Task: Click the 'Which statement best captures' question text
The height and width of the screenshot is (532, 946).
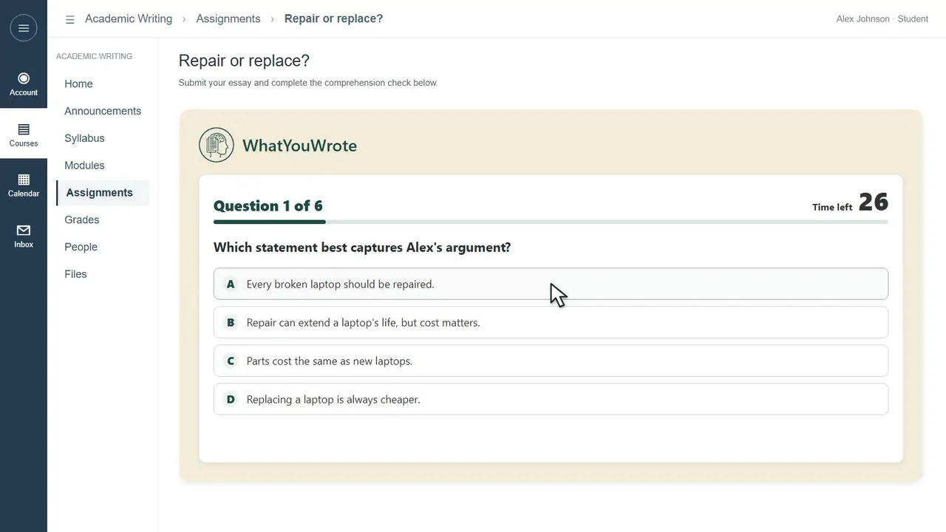Action: click(362, 248)
